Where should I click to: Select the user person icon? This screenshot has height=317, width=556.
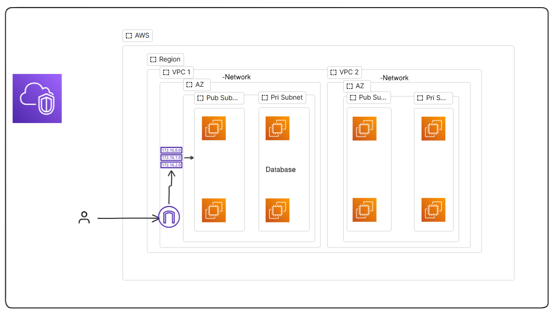(84, 218)
